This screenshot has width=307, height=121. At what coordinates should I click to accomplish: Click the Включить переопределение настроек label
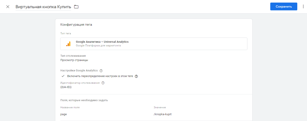(x=100, y=76)
